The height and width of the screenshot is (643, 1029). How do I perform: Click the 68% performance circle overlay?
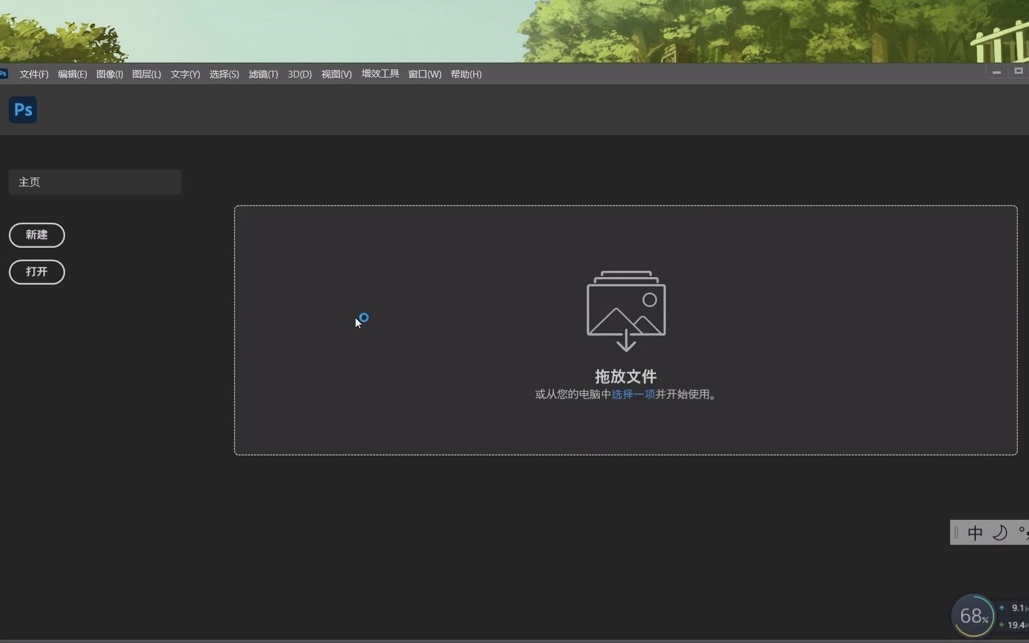pos(972,615)
